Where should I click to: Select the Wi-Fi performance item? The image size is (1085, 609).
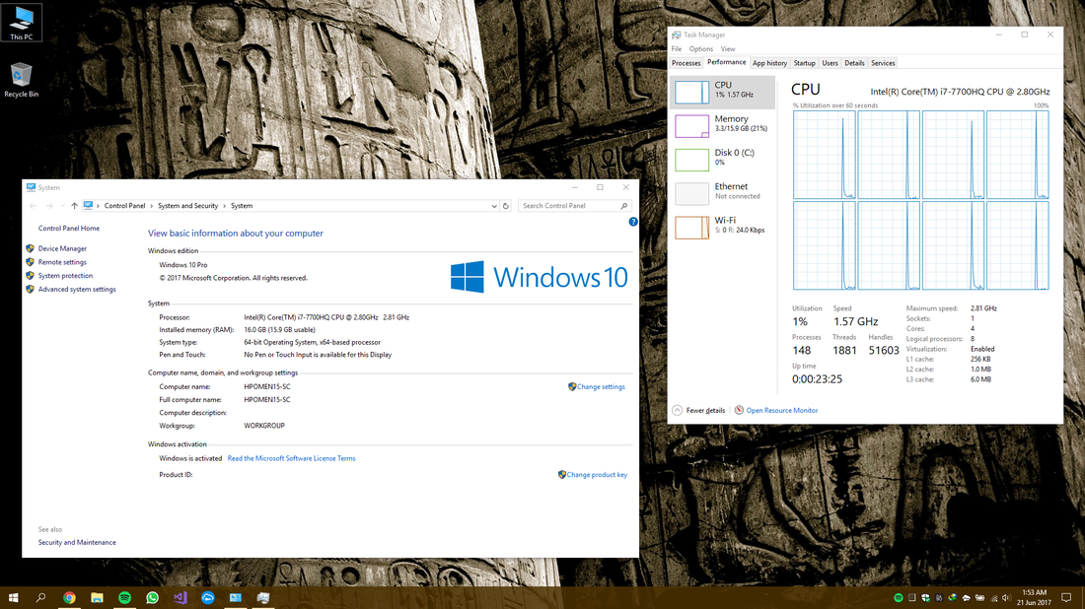point(722,228)
